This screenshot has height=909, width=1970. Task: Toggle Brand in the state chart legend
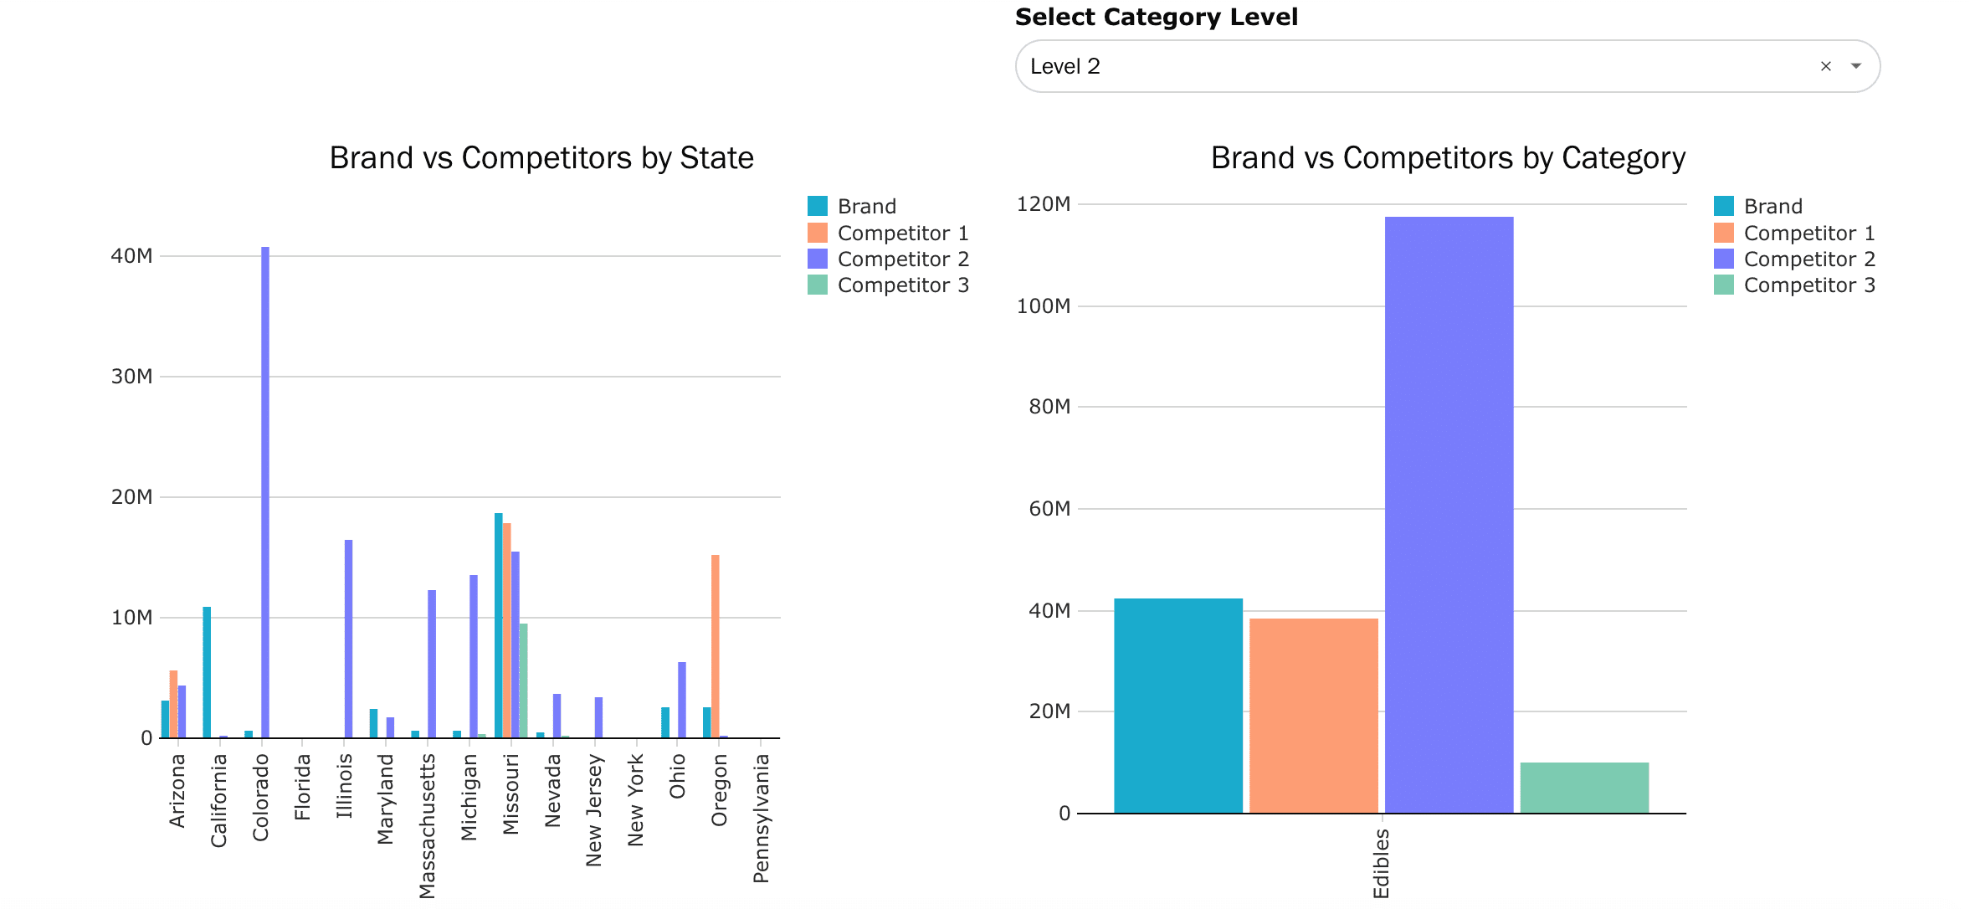pos(866,206)
